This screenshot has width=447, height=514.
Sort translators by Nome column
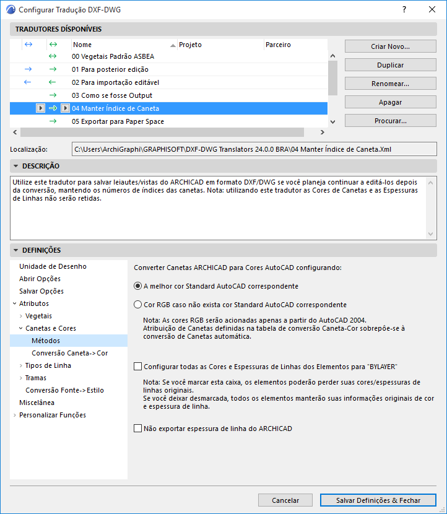pyautogui.click(x=124, y=45)
